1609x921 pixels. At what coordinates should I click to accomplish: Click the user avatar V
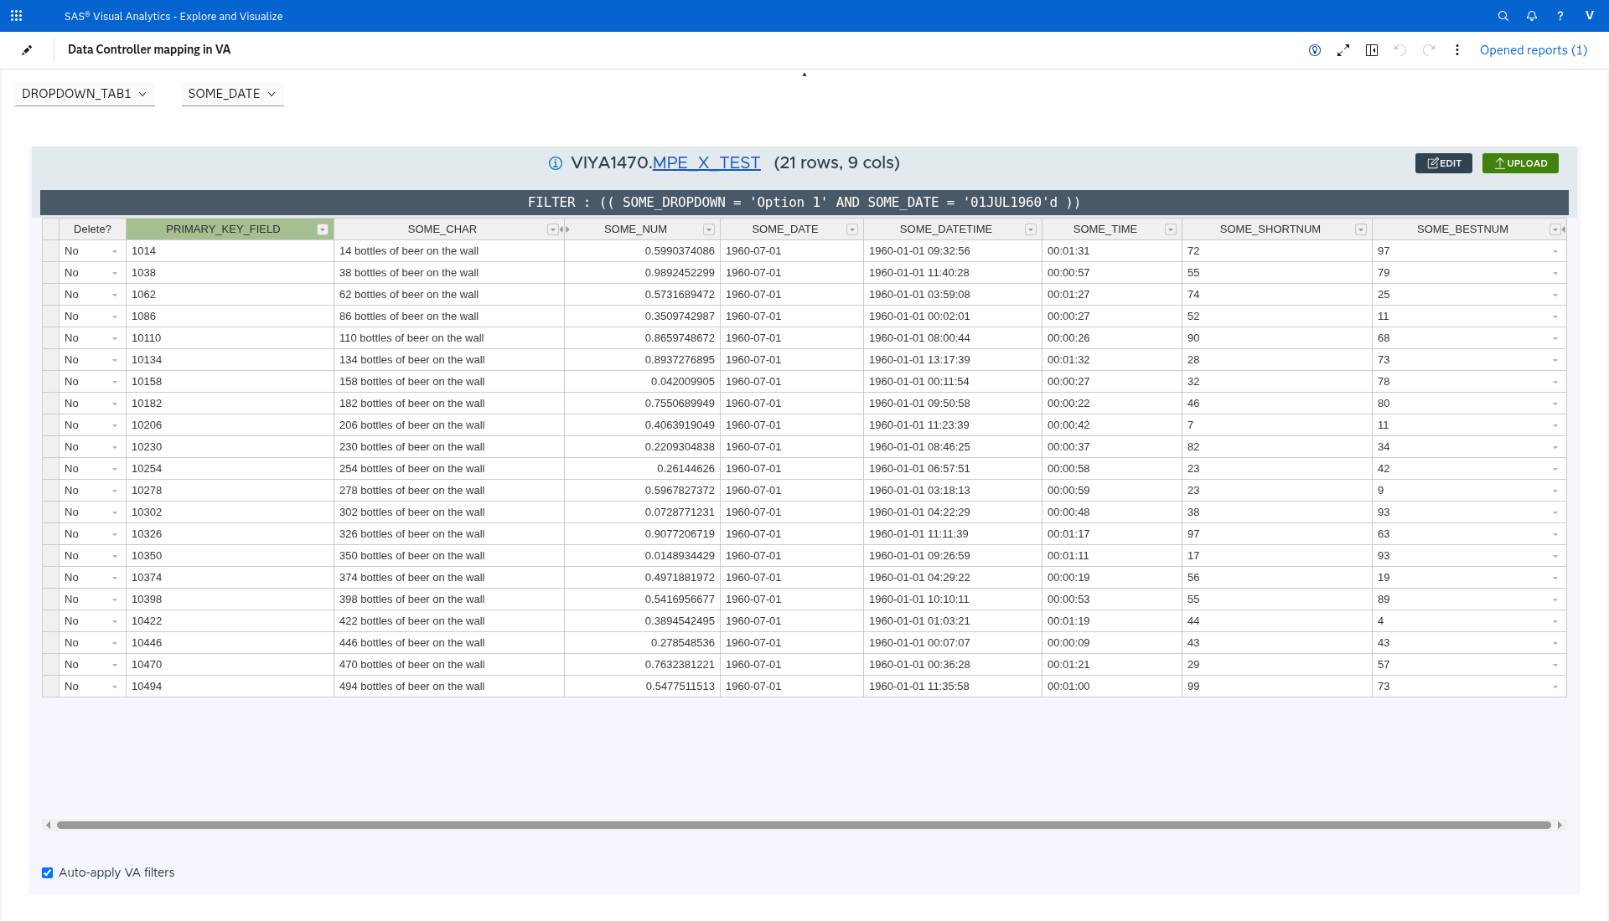pyautogui.click(x=1590, y=16)
